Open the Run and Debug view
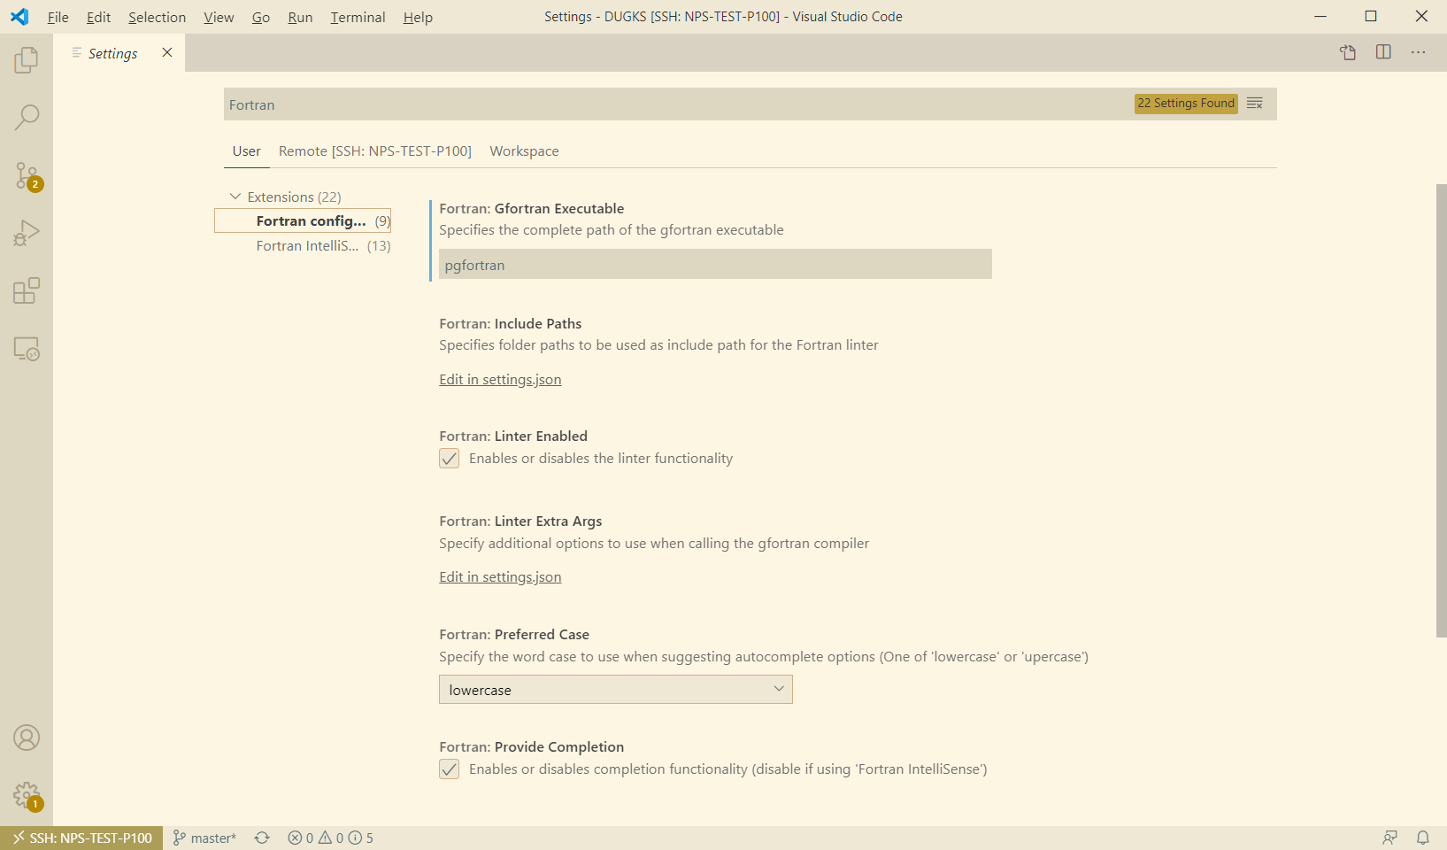The image size is (1447, 850). tap(27, 233)
